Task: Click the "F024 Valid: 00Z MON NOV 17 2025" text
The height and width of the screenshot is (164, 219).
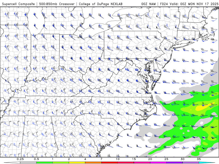Action: (189, 4)
